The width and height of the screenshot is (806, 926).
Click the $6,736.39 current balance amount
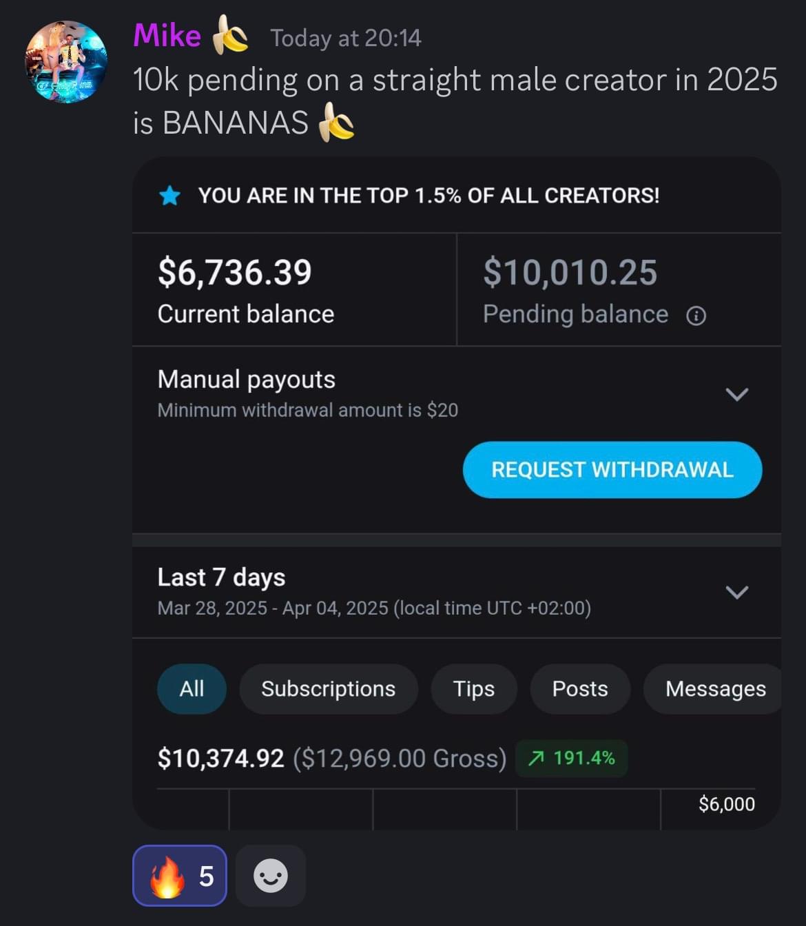click(x=234, y=272)
